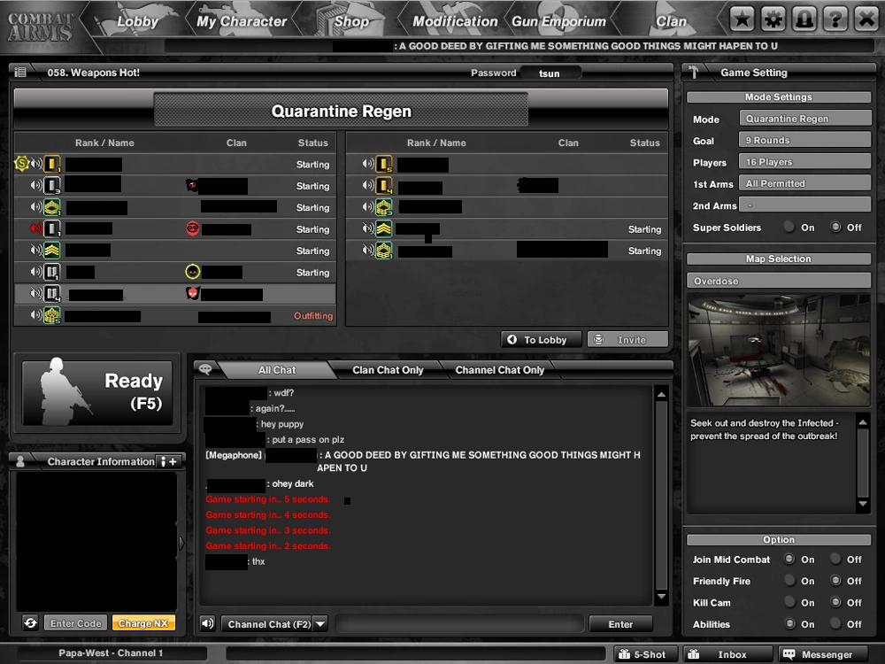885x664 pixels.
Task: Switch to Clan Chat Only tab
Action: point(388,370)
